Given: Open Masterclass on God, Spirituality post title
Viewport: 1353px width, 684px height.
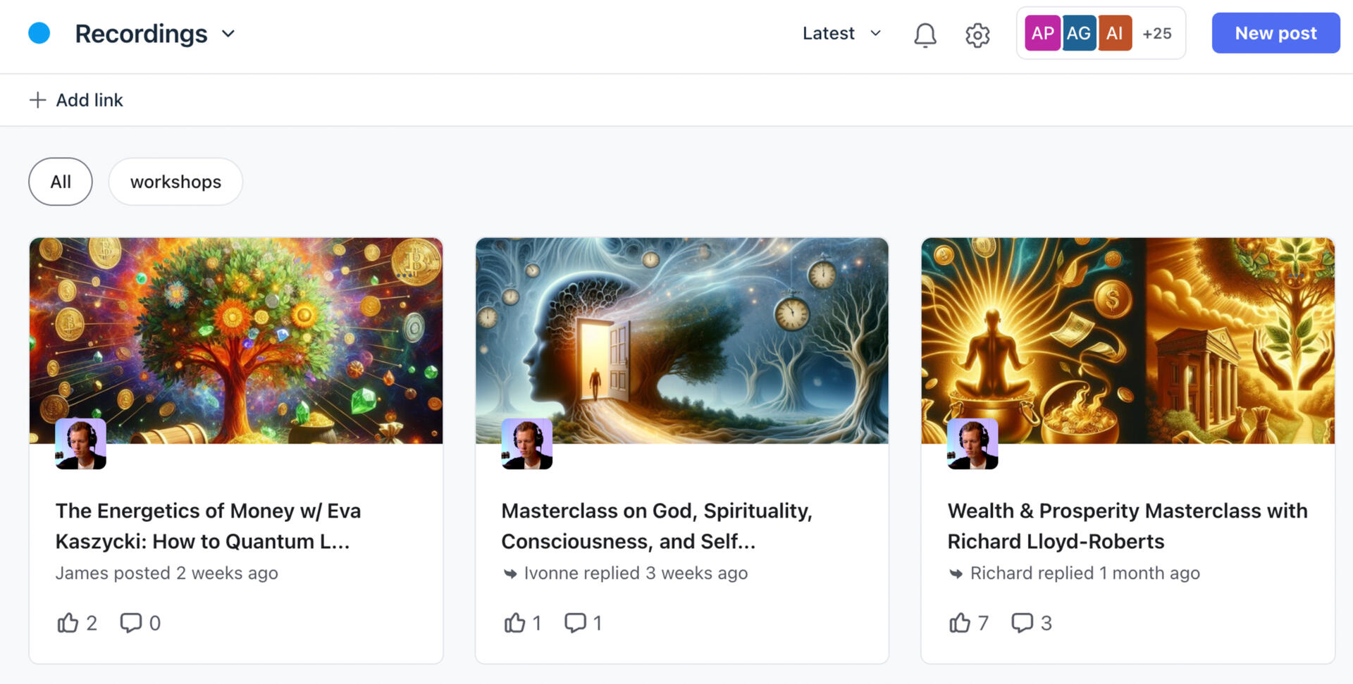Looking at the screenshot, I should (656, 526).
